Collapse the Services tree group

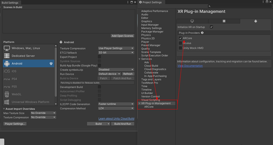[x=139, y=59]
